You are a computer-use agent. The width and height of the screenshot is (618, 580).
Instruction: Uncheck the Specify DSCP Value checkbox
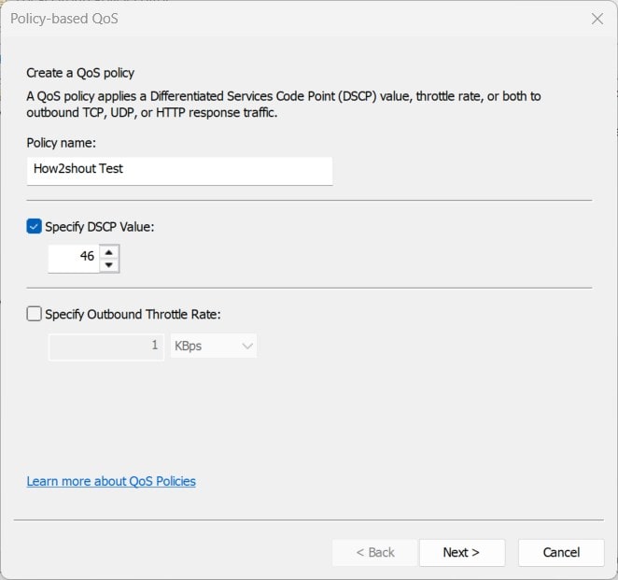point(35,227)
